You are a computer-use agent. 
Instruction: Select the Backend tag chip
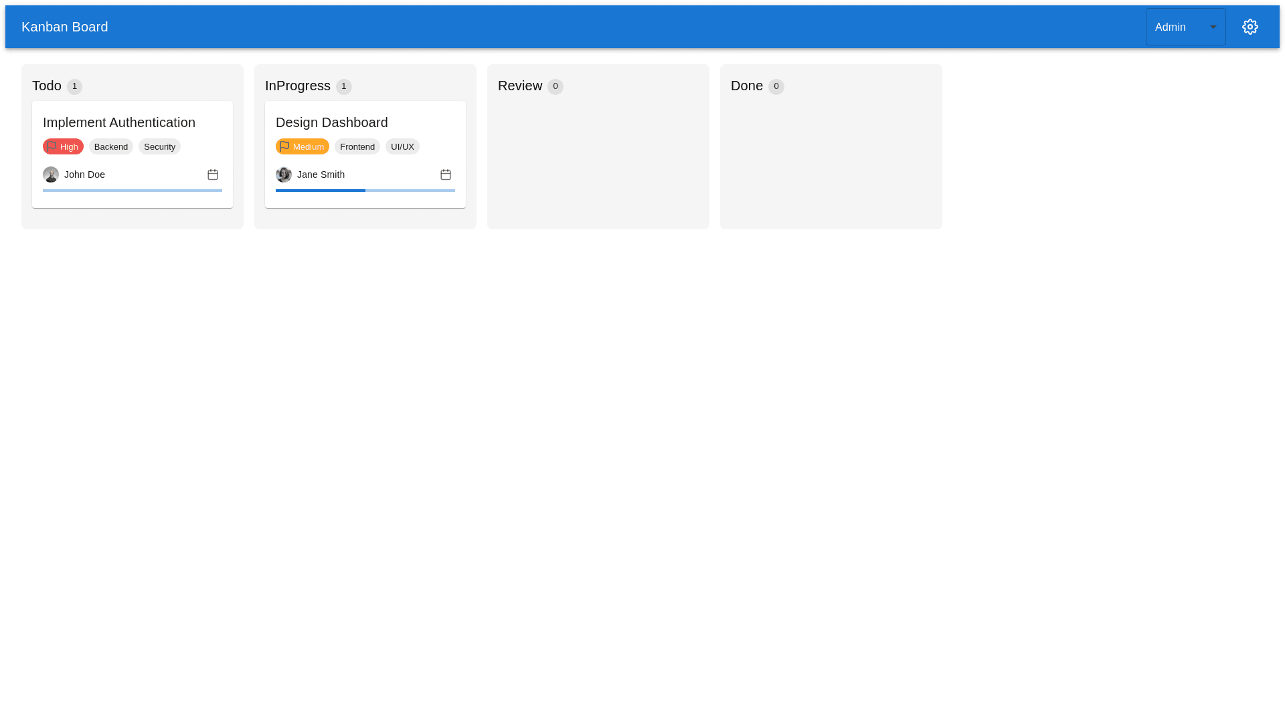[x=111, y=146]
